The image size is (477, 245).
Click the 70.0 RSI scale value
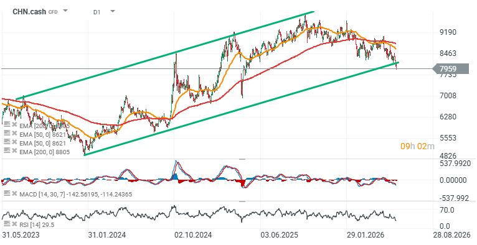click(447, 210)
